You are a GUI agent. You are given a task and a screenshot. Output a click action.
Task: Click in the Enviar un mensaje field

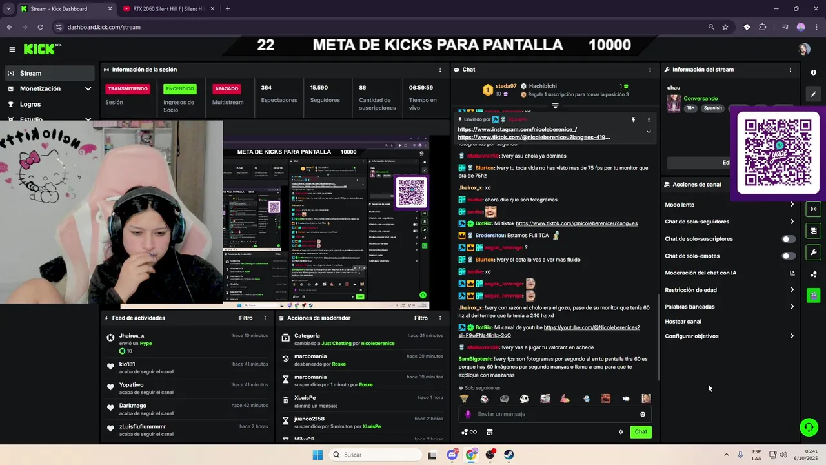pos(556,414)
